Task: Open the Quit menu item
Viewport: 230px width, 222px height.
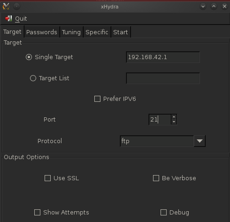Action: [16, 19]
